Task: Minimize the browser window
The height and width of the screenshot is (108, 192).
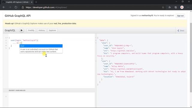Action: pyautogui.click(x=176, y=2)
